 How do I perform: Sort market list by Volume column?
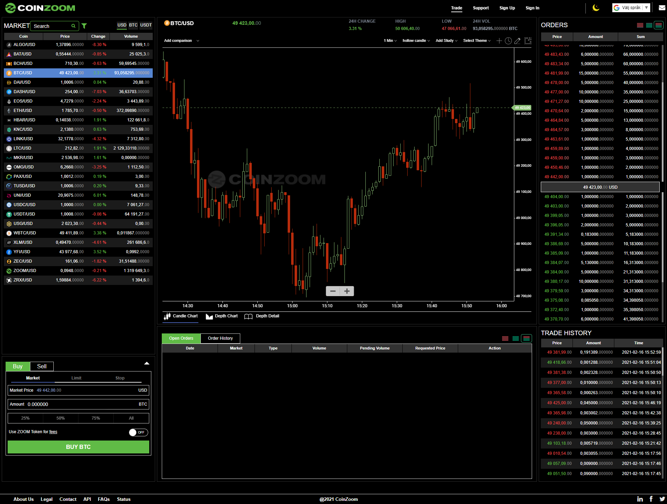point(131,36)
